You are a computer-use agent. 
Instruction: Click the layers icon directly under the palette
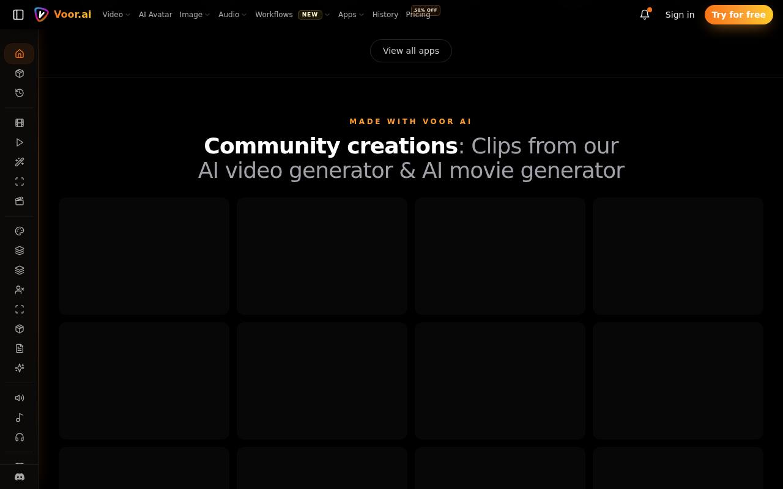pos(20,251)
